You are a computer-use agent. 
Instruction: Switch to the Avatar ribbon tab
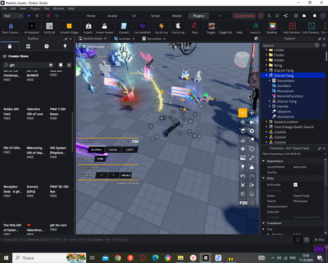(112, 16)
